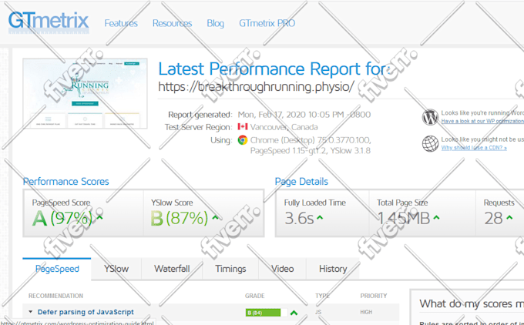Click the arrow next to 1.45MB
The width and height of the screenshot is (524, 325).
(x=436, y=218)
